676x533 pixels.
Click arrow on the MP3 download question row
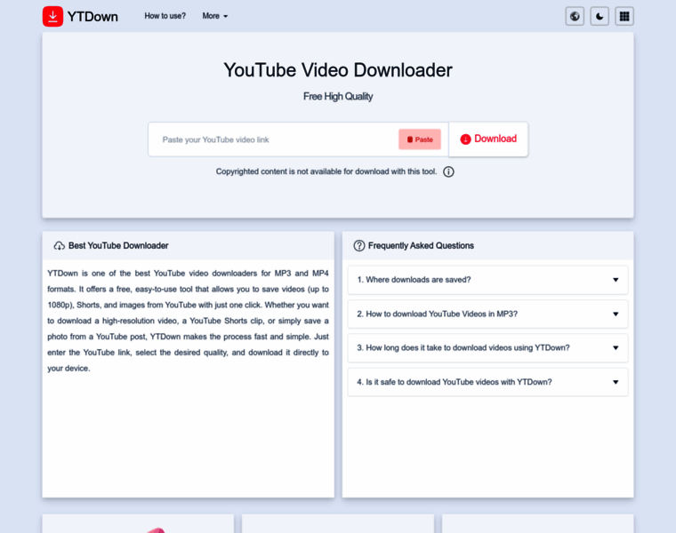616,314
